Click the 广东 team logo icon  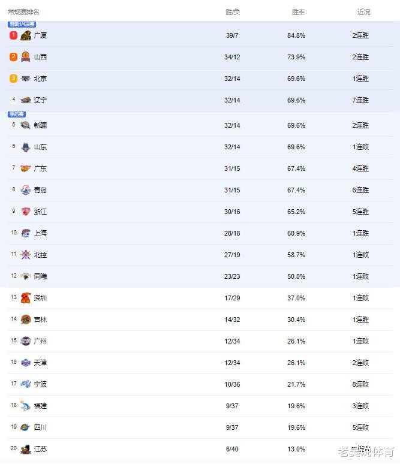click(x=26, y=168)
